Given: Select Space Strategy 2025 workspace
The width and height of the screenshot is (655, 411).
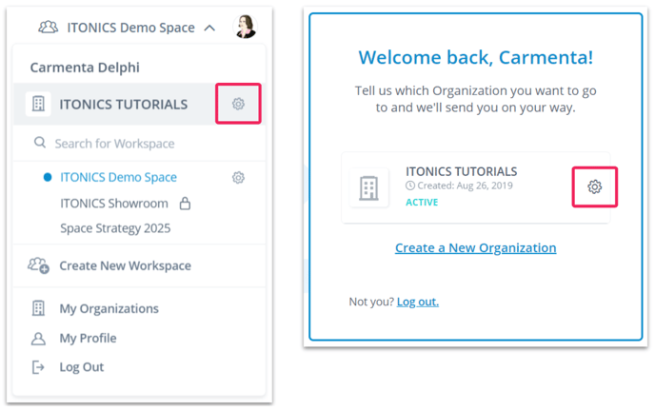Looking at the screenshot, I should (115, 228).
